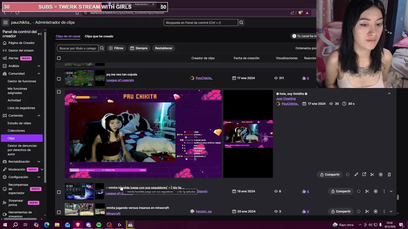Delete the expanded 'hola, soy timidita' clip
408x229 pixels.
pyautogui.click(x=389, y=175)
